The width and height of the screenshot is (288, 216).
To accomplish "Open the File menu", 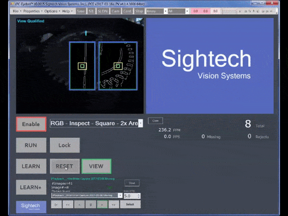I will click(16, 11).
